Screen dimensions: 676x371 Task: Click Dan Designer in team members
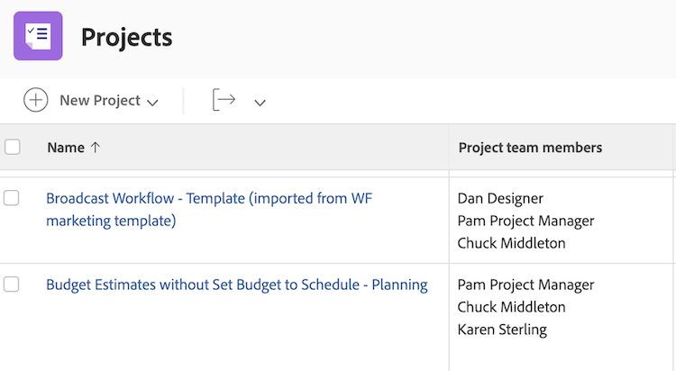click(500, 198)
